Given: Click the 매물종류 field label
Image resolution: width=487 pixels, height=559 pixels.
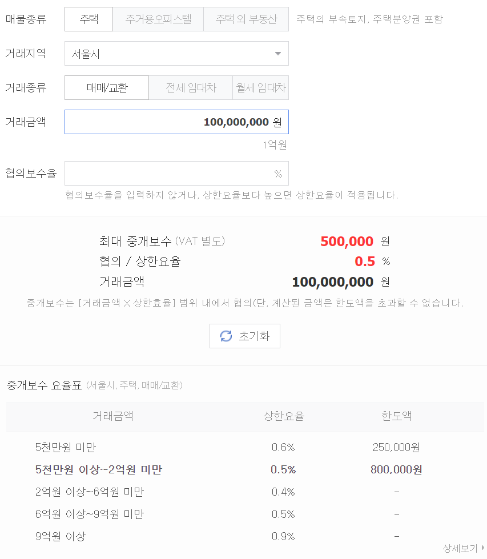Looking at the screenshot, I should click(x=26, y=19).
